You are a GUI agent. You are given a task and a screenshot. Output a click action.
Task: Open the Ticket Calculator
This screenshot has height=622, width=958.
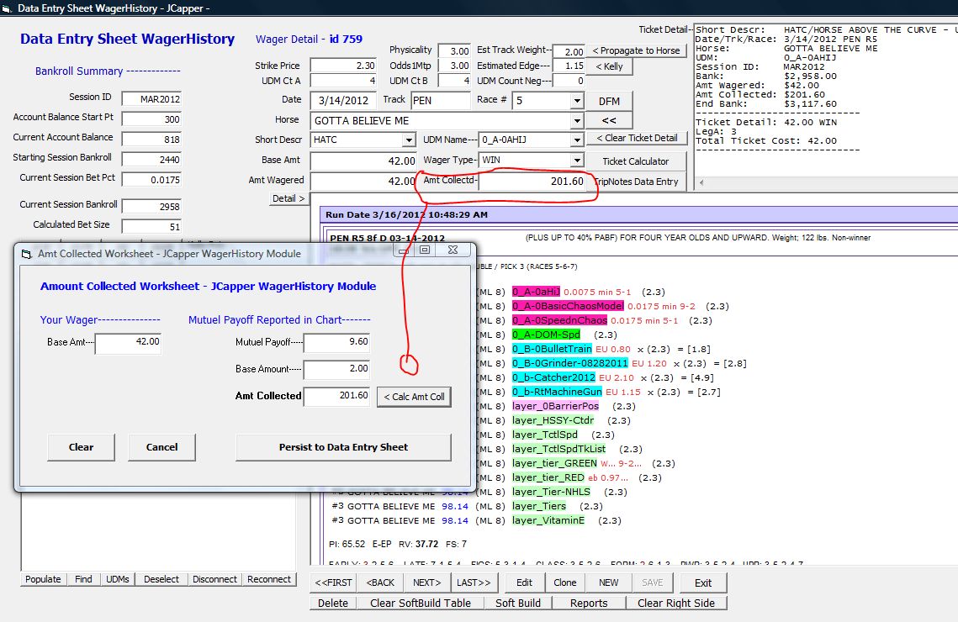(635, 161)
